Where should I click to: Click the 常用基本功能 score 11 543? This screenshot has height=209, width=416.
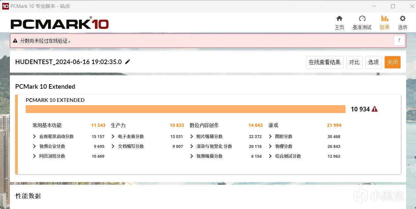[x=98, y=125]
